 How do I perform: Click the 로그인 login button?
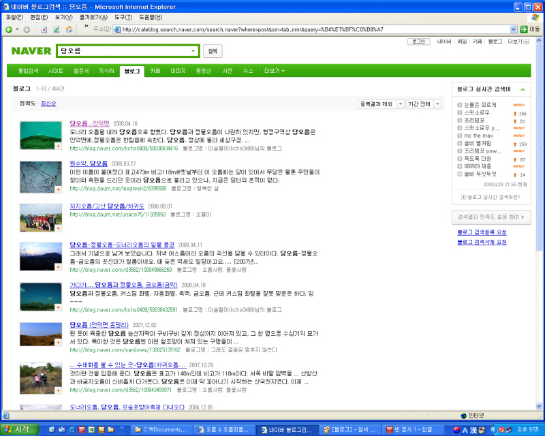pos(418,42)
